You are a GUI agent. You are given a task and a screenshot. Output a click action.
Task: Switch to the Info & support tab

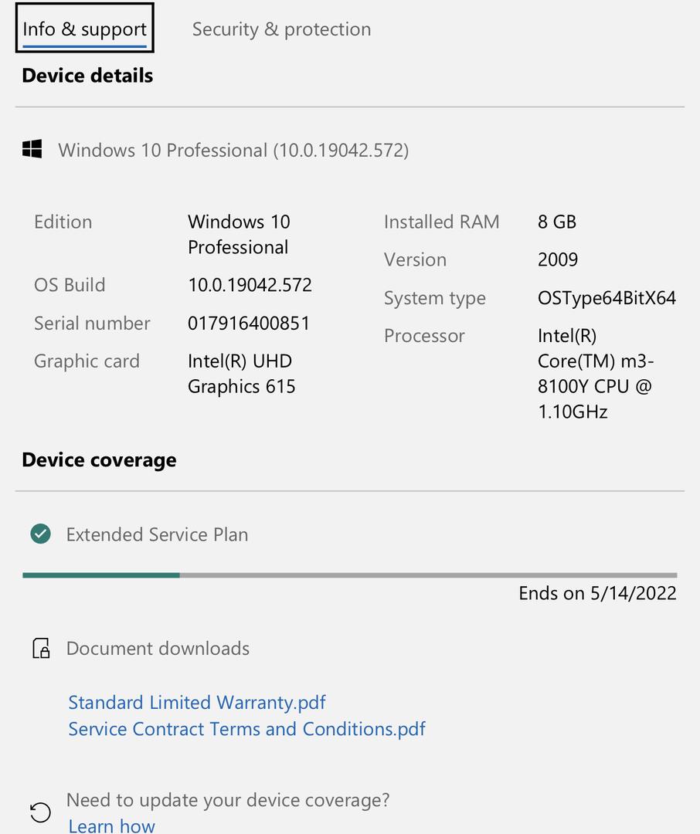tap(85, 29)
